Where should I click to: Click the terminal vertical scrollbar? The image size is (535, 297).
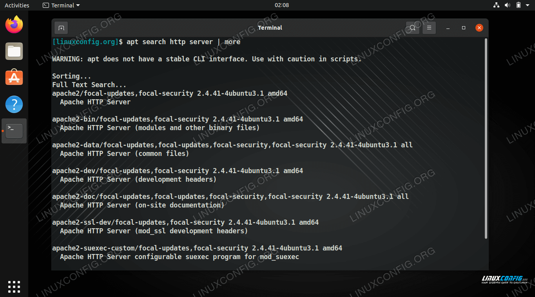pos(486,138)
